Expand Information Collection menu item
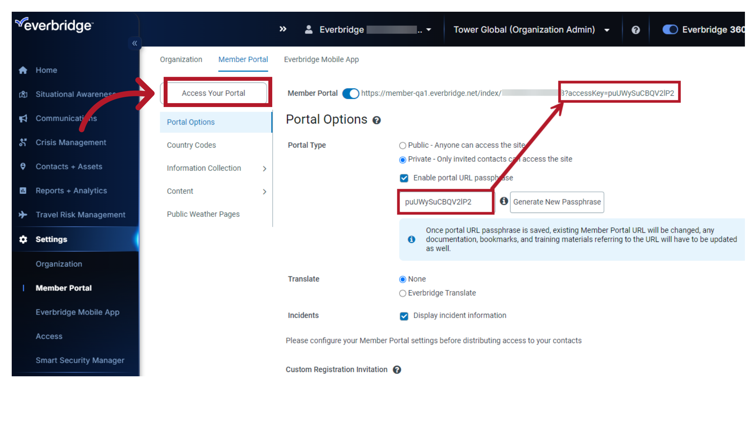 (x=264, y=168)
